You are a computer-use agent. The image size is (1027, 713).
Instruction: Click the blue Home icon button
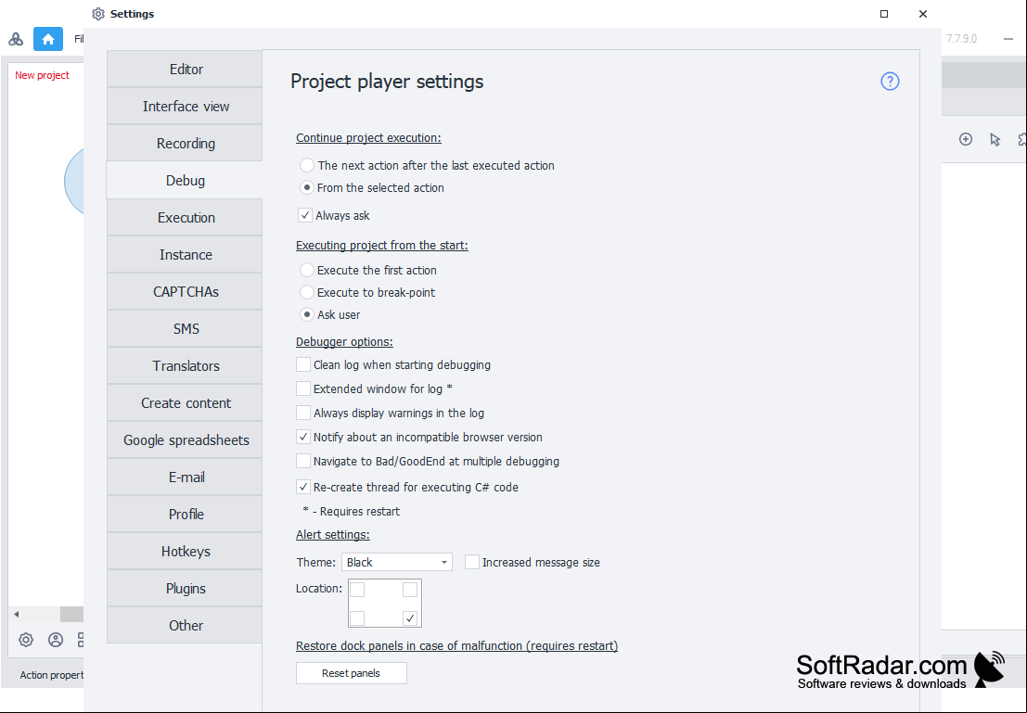click(x=48, y=39)
